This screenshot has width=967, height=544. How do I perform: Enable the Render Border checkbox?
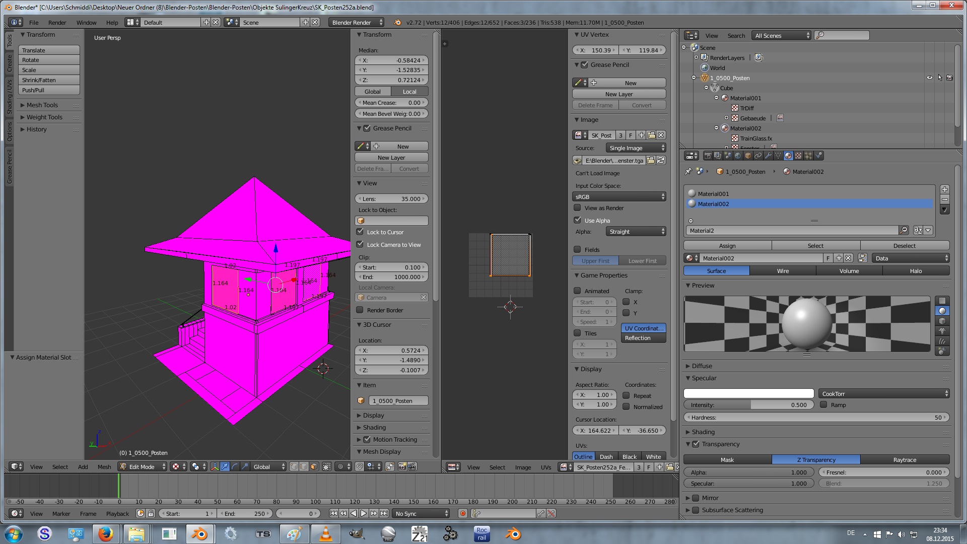coord(360,310)
